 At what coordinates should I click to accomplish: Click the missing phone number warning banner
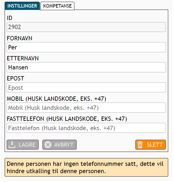[86, 167]
